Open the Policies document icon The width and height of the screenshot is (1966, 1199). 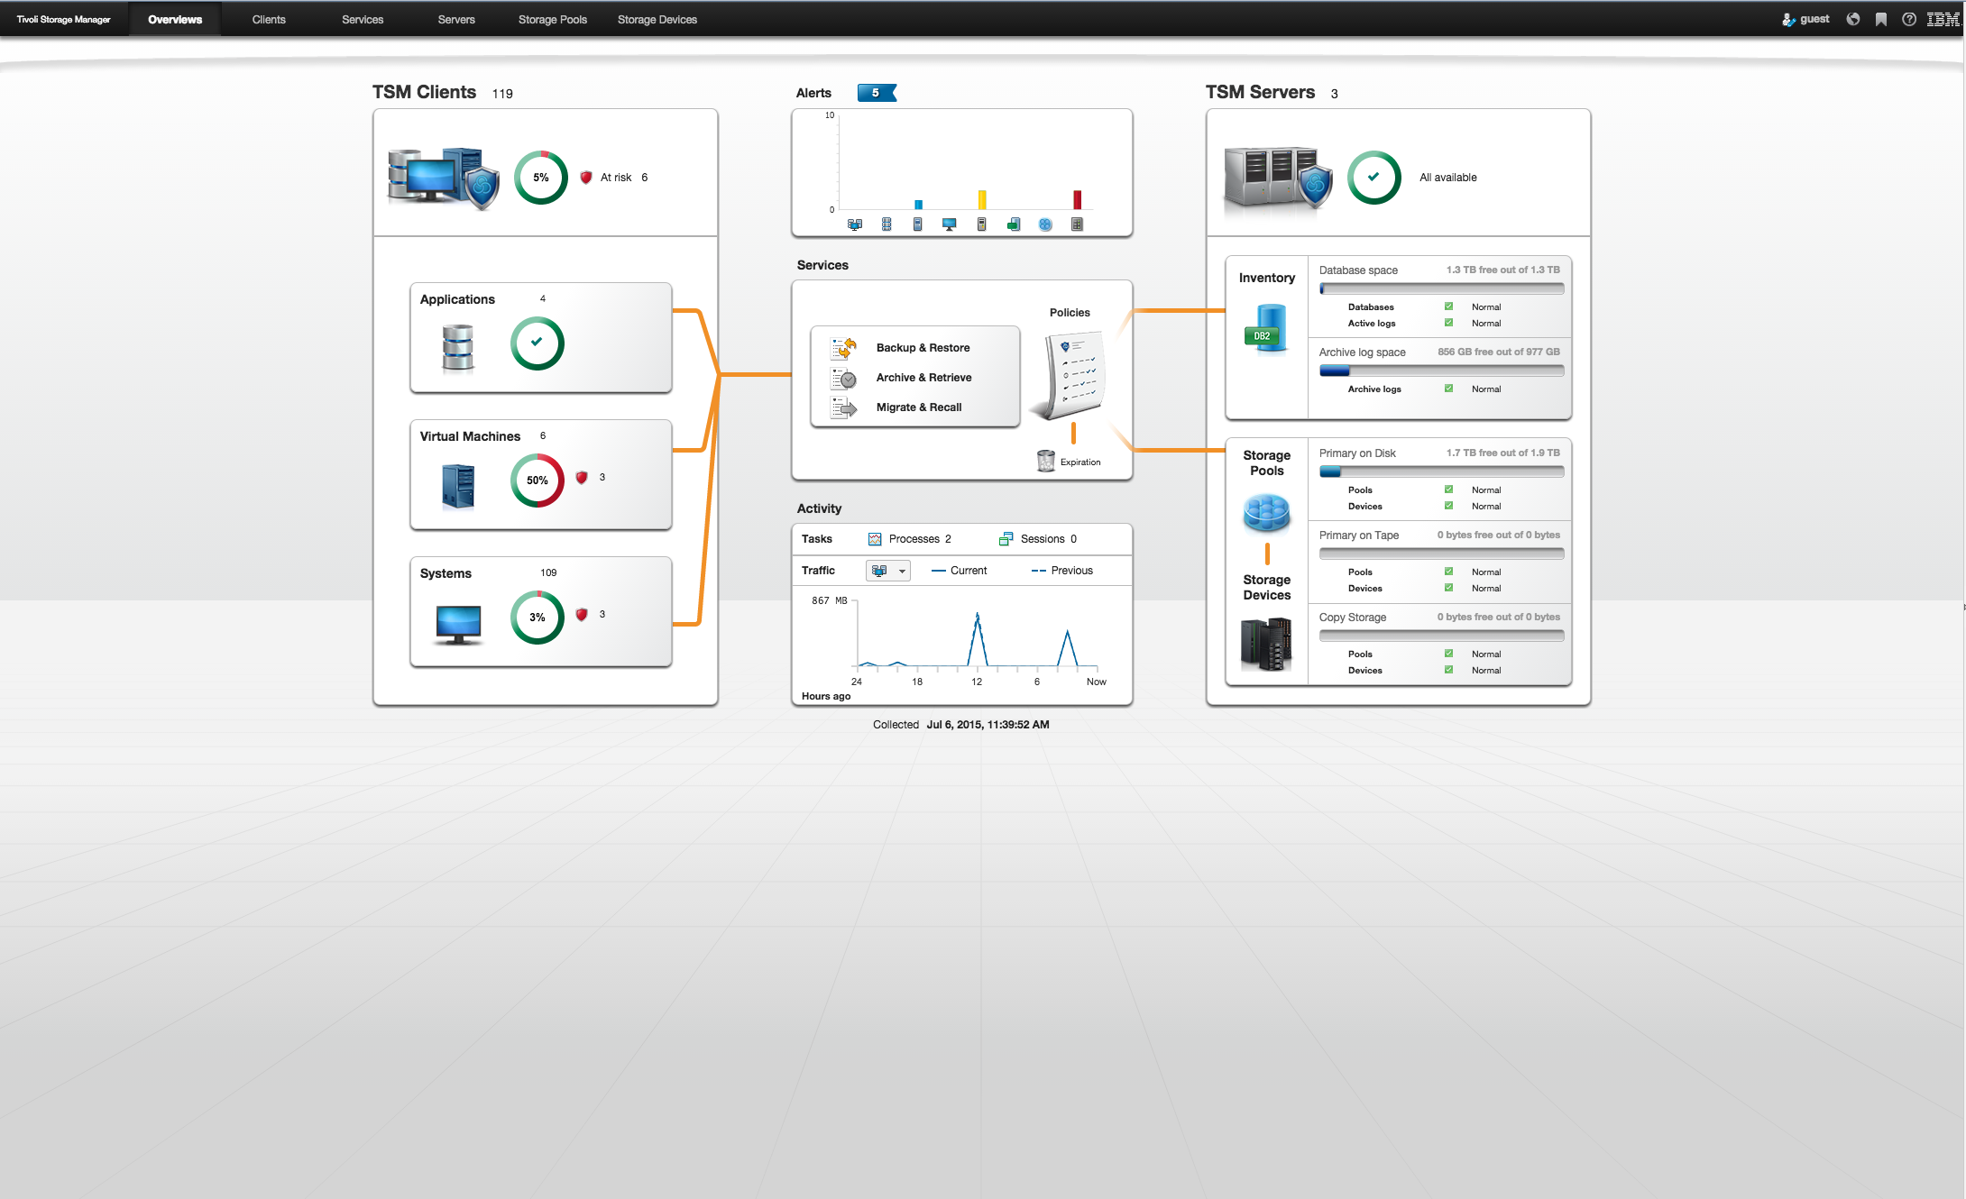click(x=1070, y=375)
